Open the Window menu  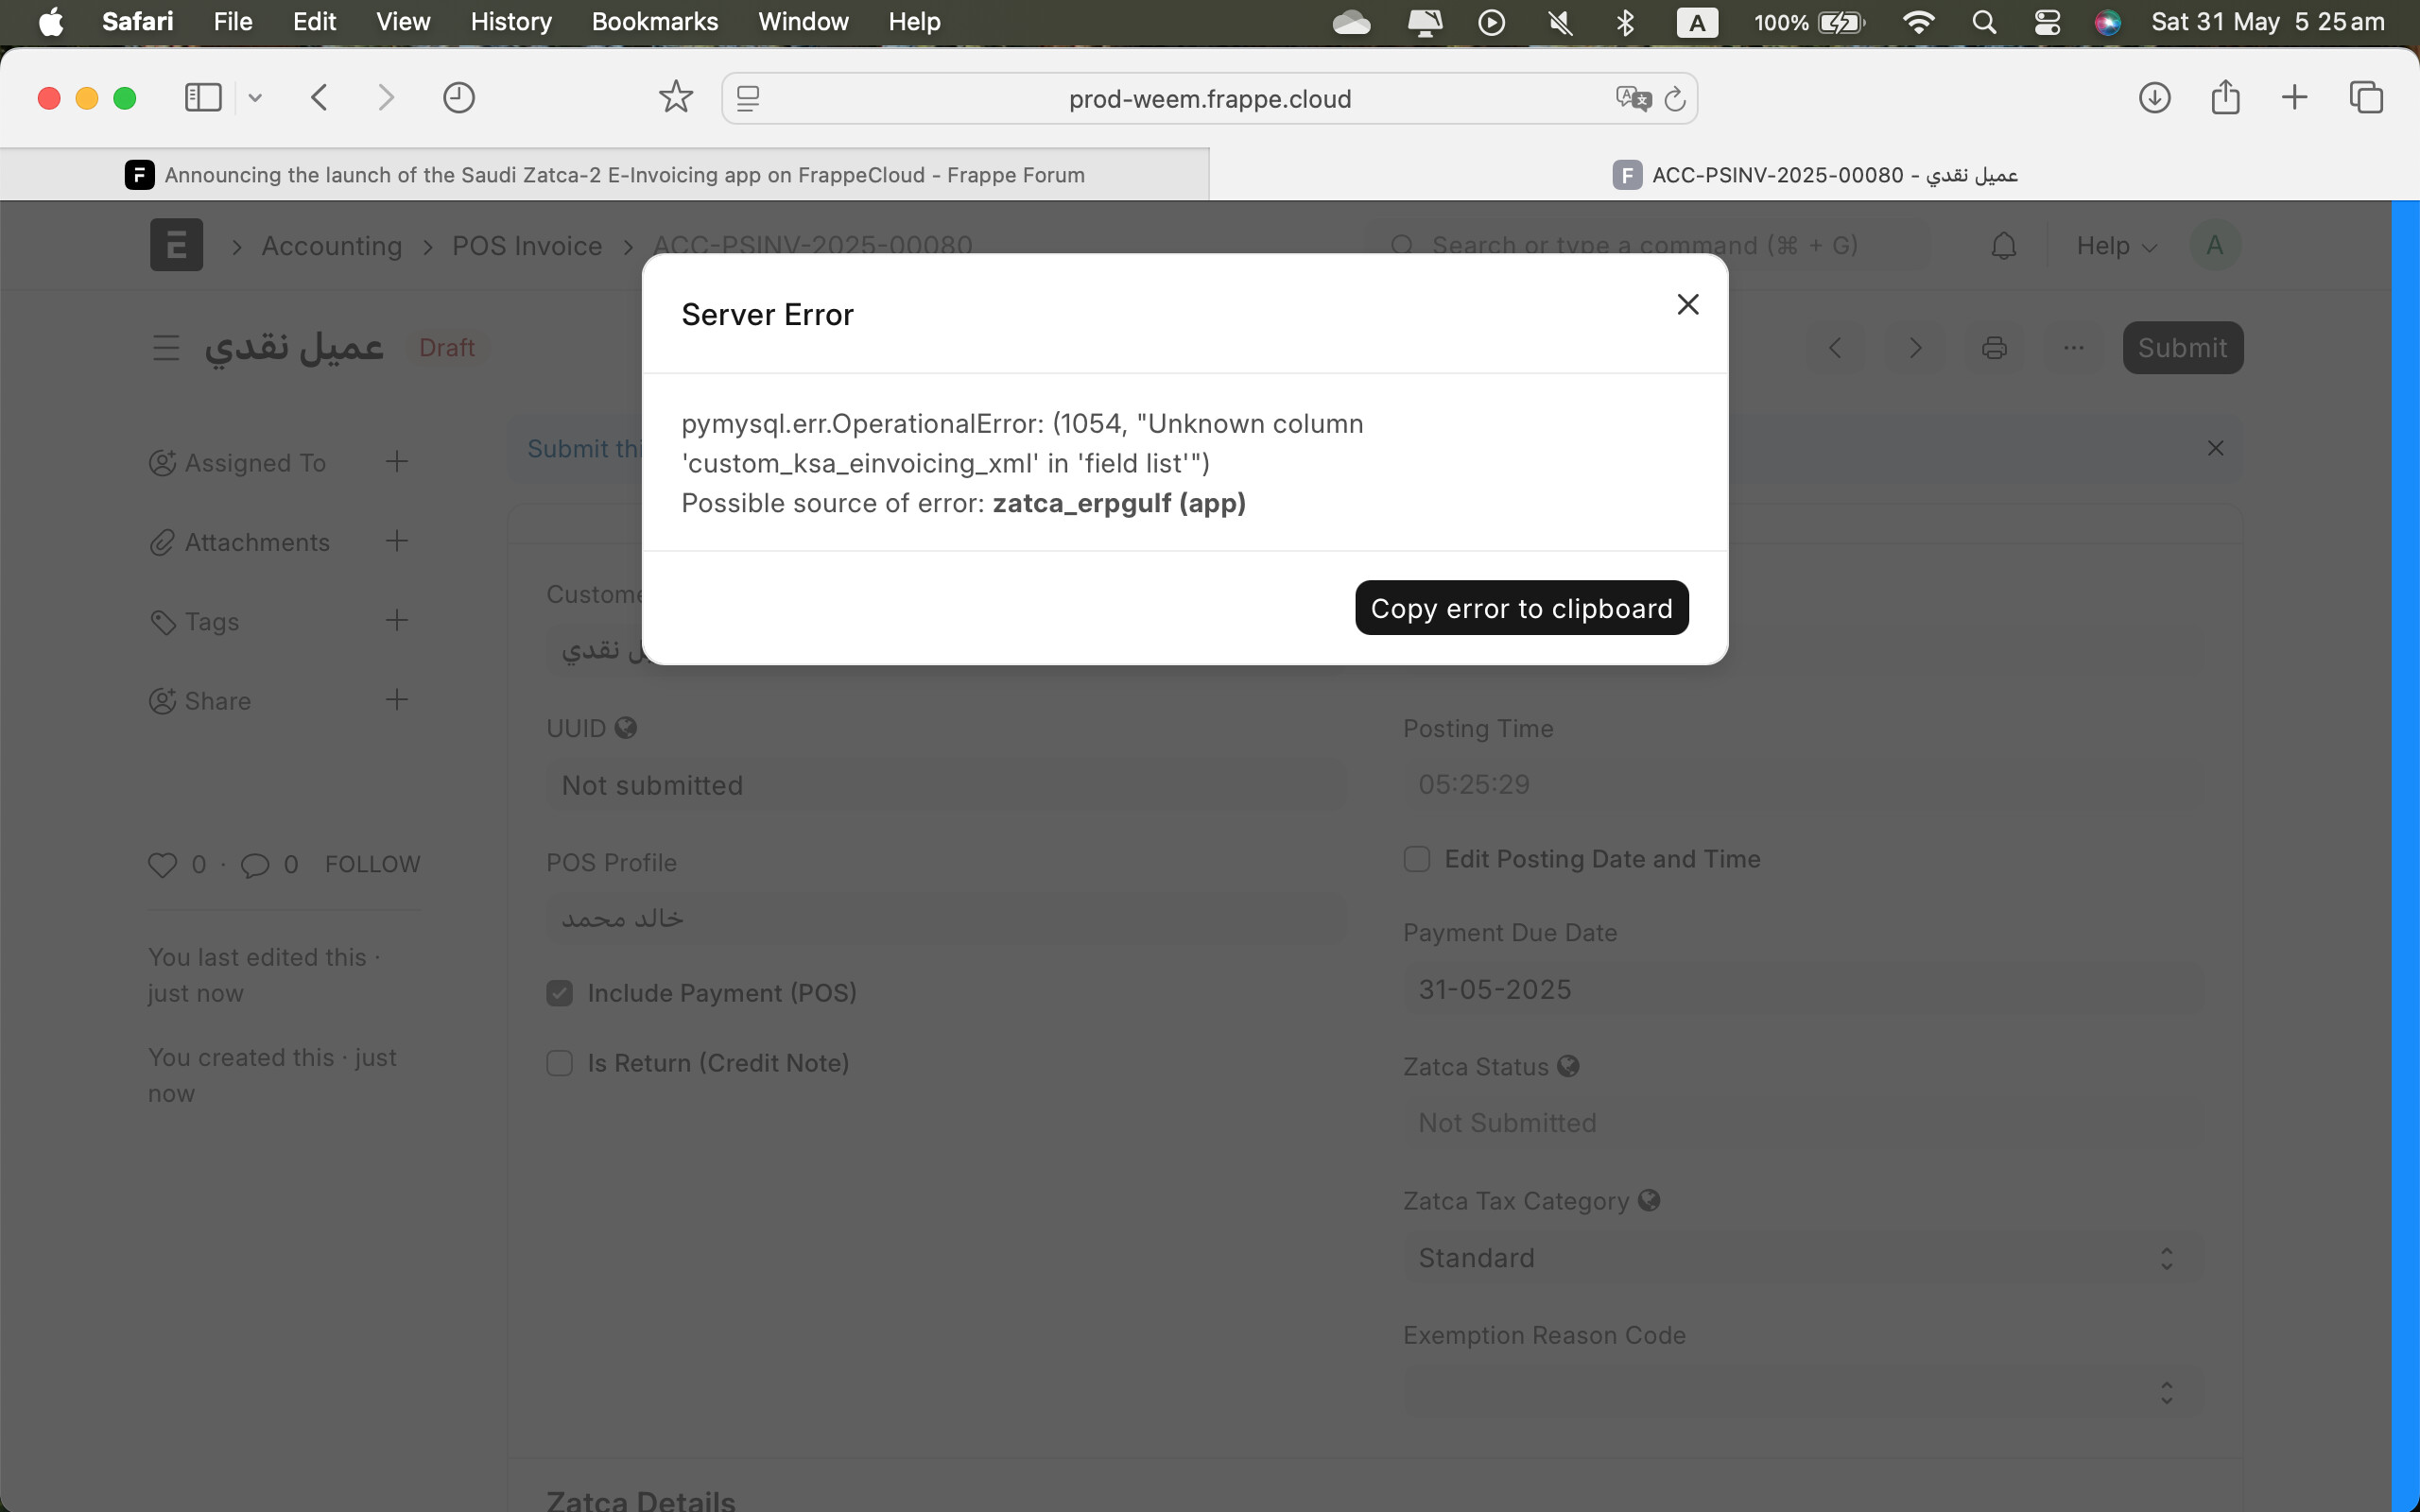pyautogui.click(x=803, y=22)
